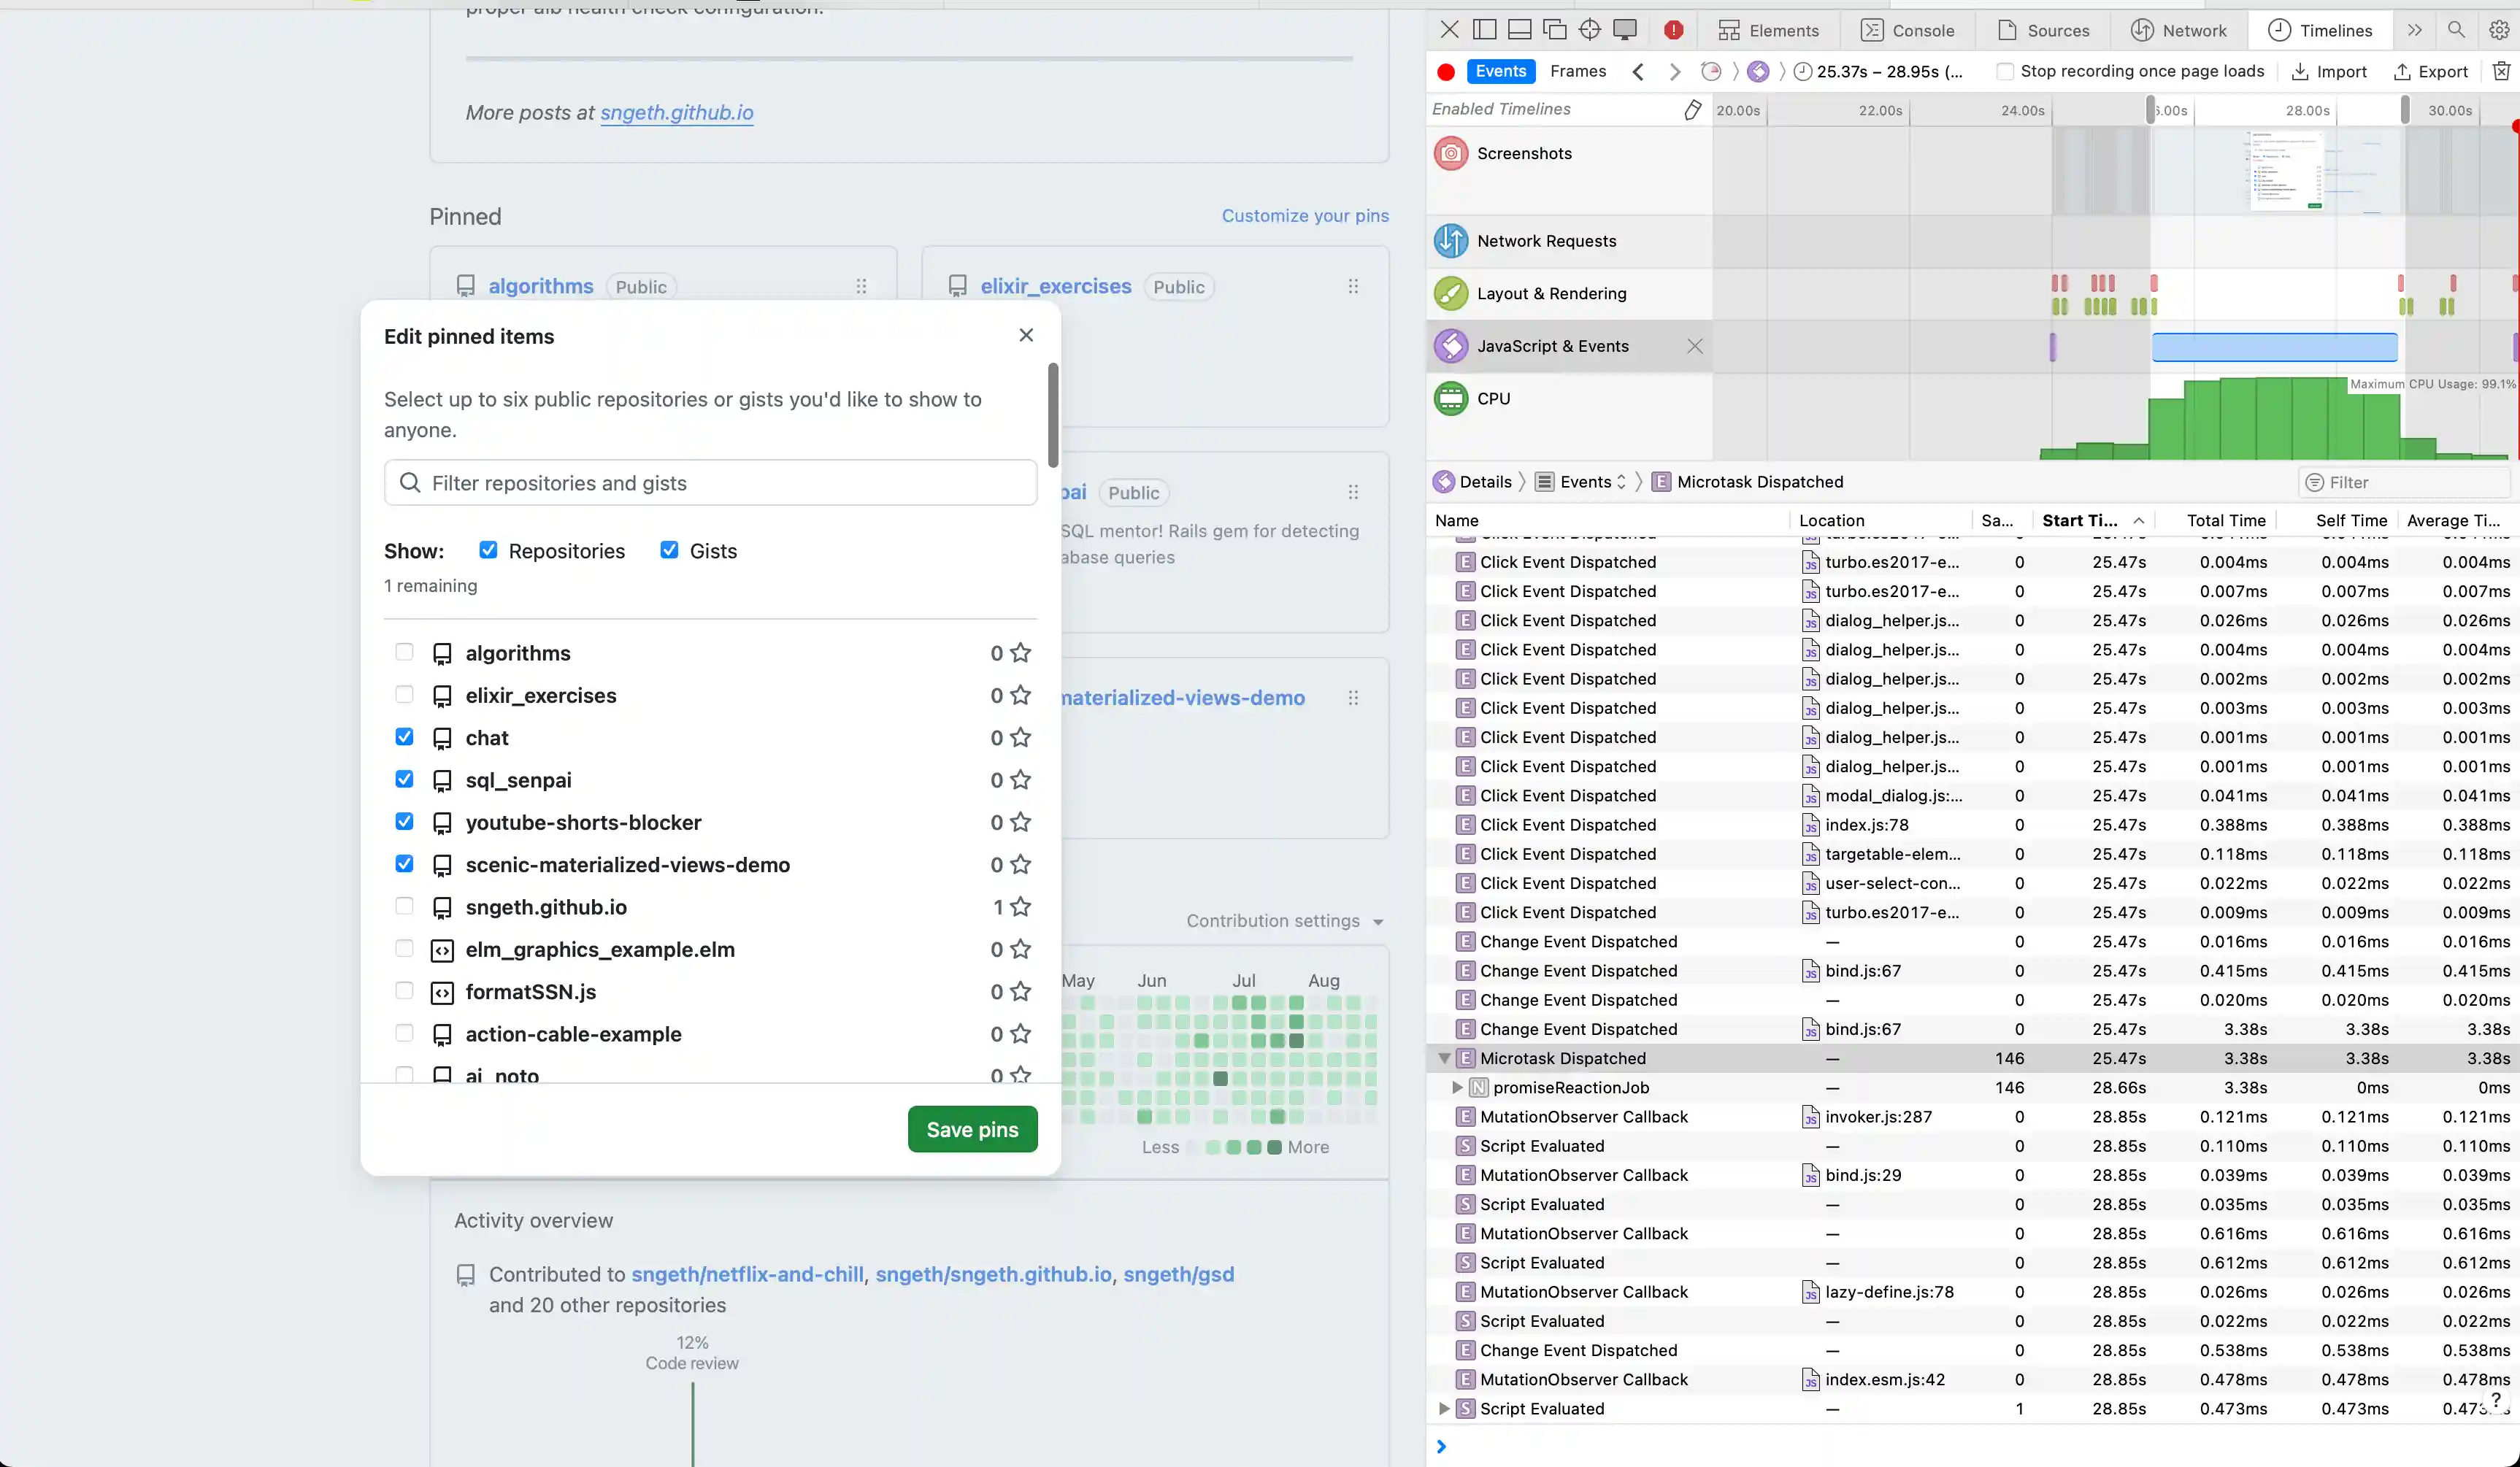This screenshot has width=2520, height=1467.
Task: Click the Filter input field
Action: coord(2400,482)
